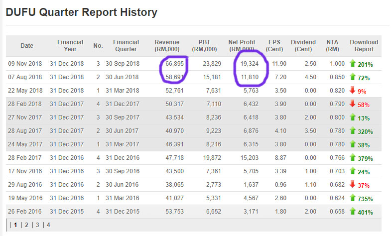Screen dimensions: 391x236
Task: Click the 201% change link
Action: click(x=365, y=65)
